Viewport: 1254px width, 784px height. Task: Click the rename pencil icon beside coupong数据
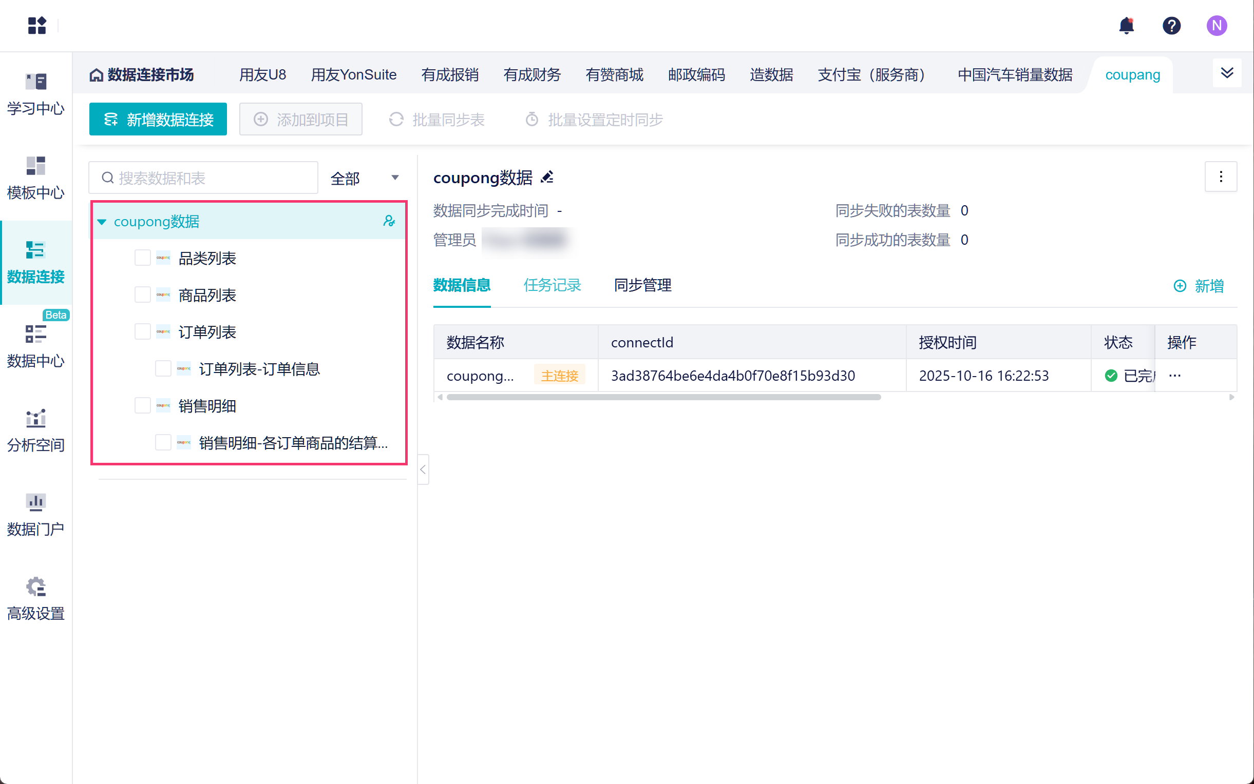tap(547, 178)
